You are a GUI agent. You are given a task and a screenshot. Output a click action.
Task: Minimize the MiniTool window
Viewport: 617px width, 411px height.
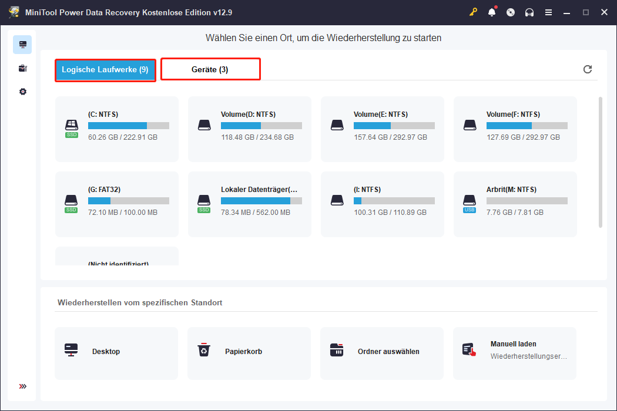click(x=566, y=12)
